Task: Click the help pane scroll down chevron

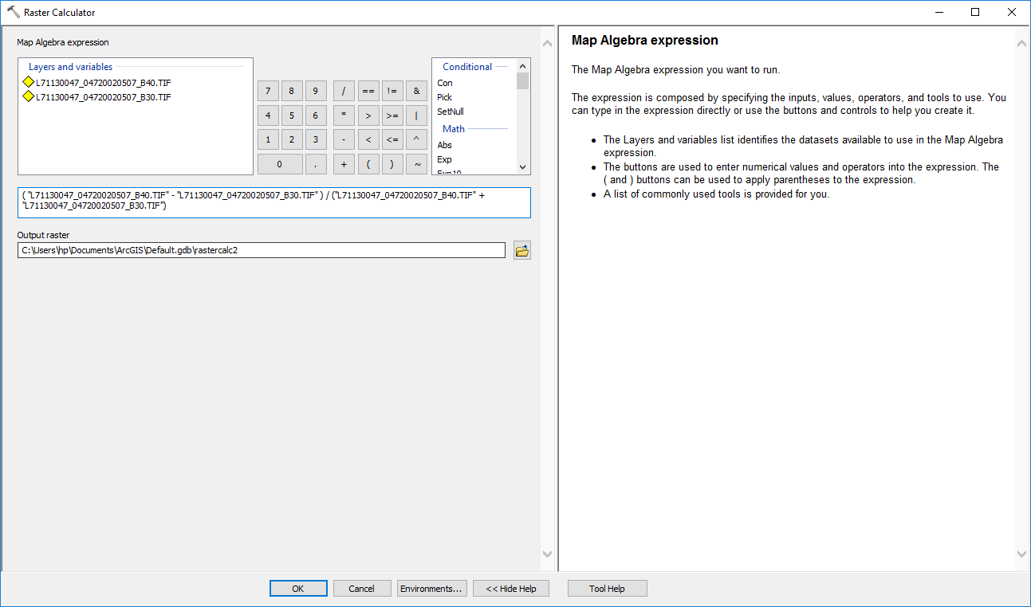Action: click(x=1023, y=554)
